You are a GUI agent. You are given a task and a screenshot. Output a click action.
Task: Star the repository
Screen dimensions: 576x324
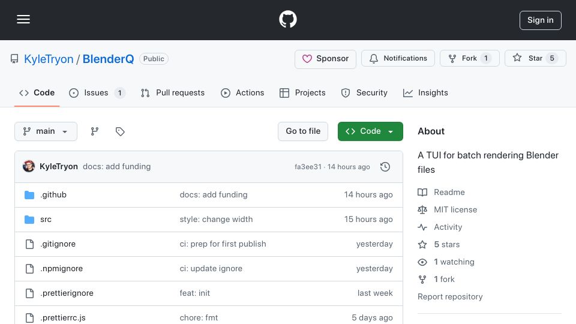535,58
